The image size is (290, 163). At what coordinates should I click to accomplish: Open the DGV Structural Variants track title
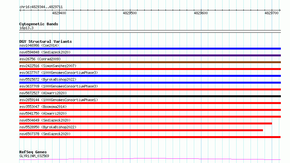[x=46, y=41]
